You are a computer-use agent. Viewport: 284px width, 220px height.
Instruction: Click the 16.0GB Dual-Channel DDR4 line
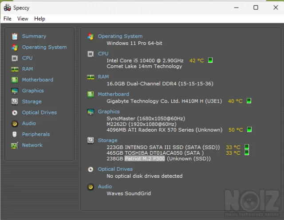tap(160, 84)
